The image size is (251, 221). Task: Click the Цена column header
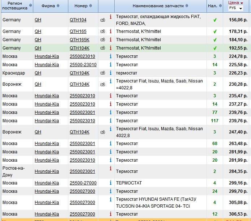tap(233, 3)
